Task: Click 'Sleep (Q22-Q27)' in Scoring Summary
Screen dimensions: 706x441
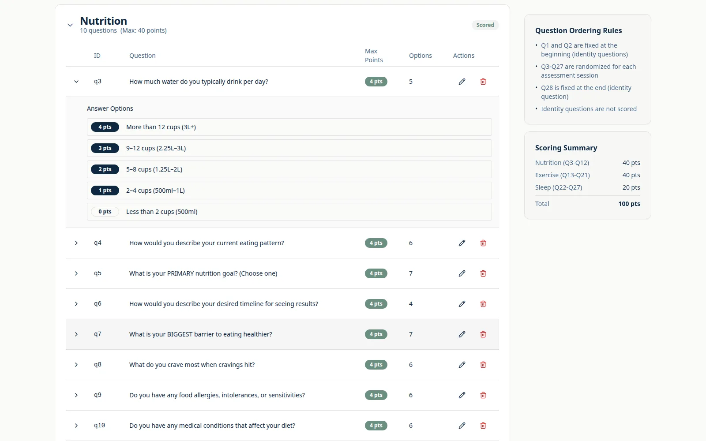Action: click(559, 187)
